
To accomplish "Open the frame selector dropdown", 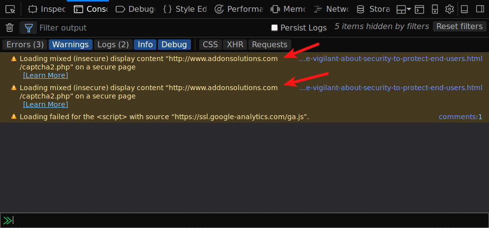I will click(x=404, y=9).
